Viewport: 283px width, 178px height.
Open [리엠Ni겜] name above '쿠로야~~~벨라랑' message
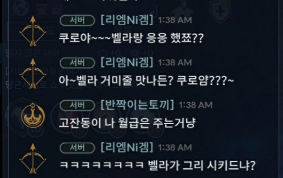click(x=127, y=20)
